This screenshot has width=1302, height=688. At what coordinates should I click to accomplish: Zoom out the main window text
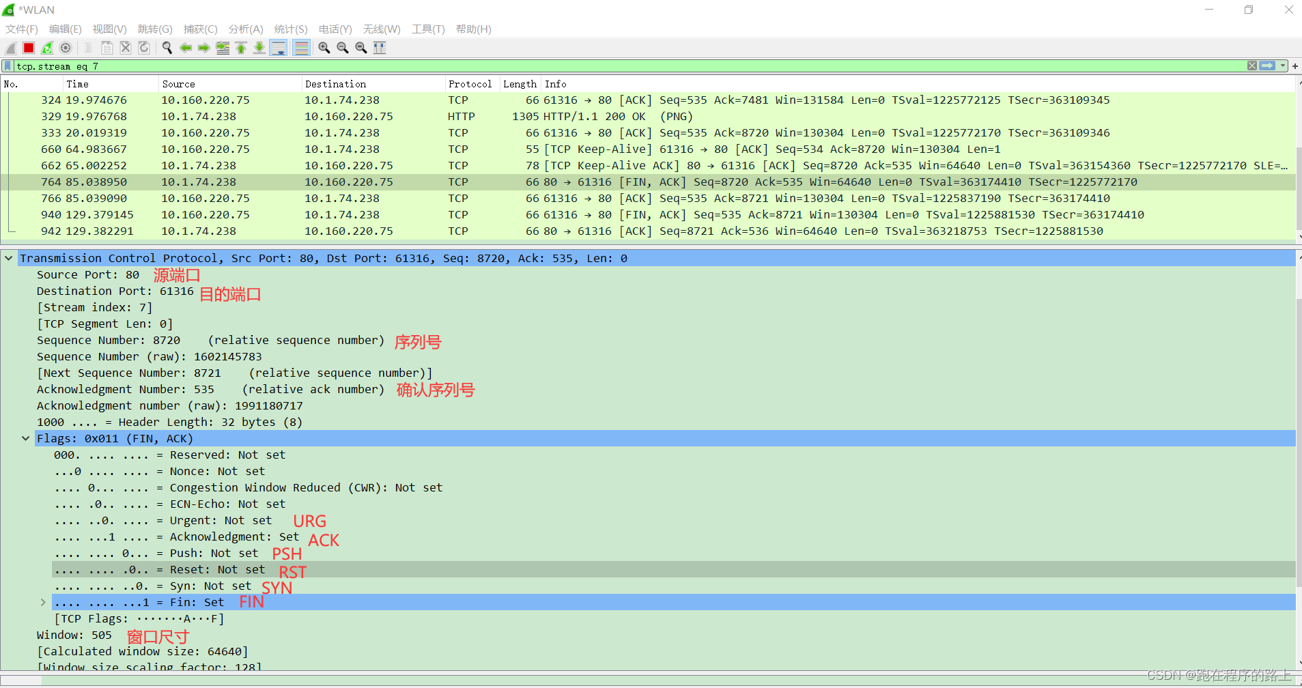point(343,48)
